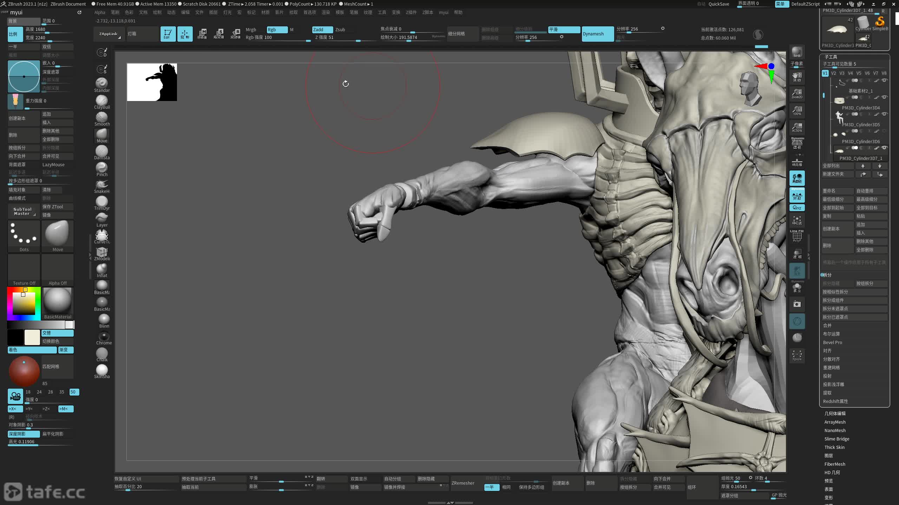This screenshot has height=505, width=899.
Task: Click the camera snapshot icon
Action: tap(797, 304)
